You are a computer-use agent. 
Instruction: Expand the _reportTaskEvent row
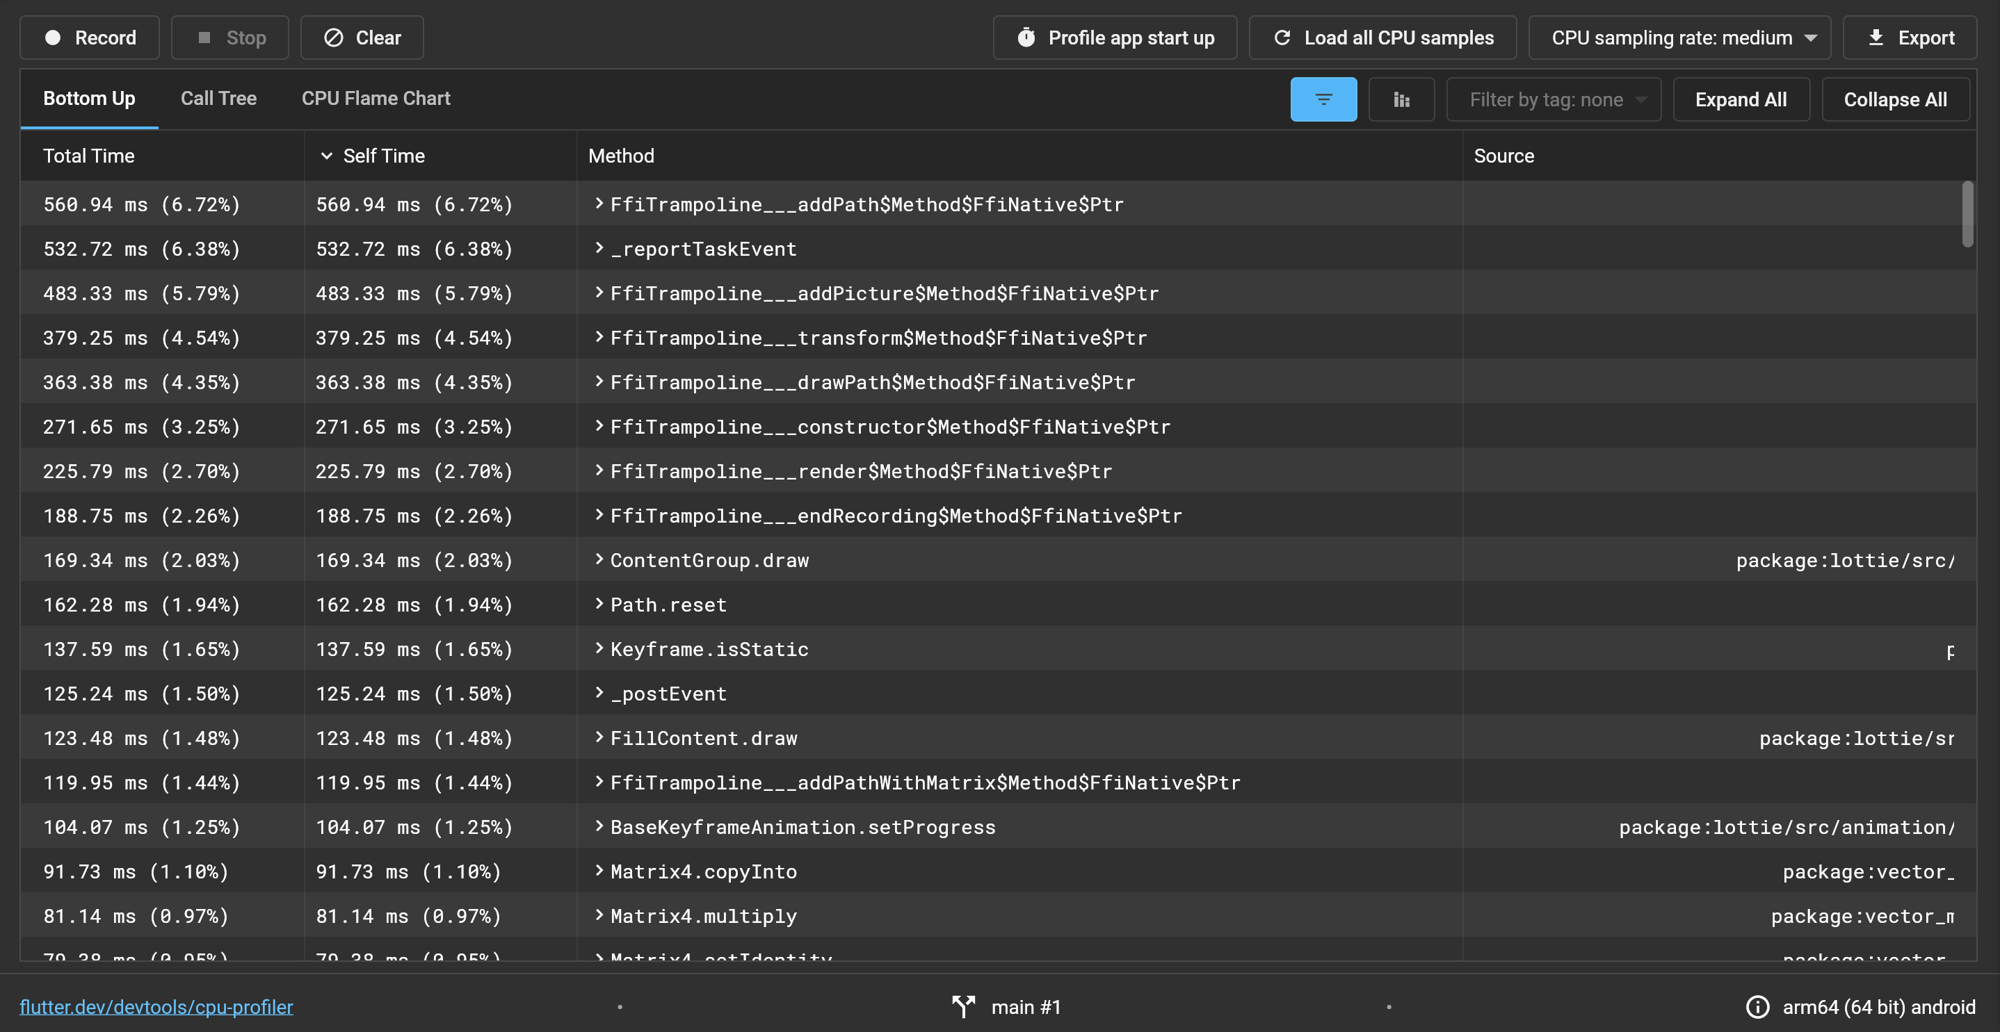[x=599, y=247]
